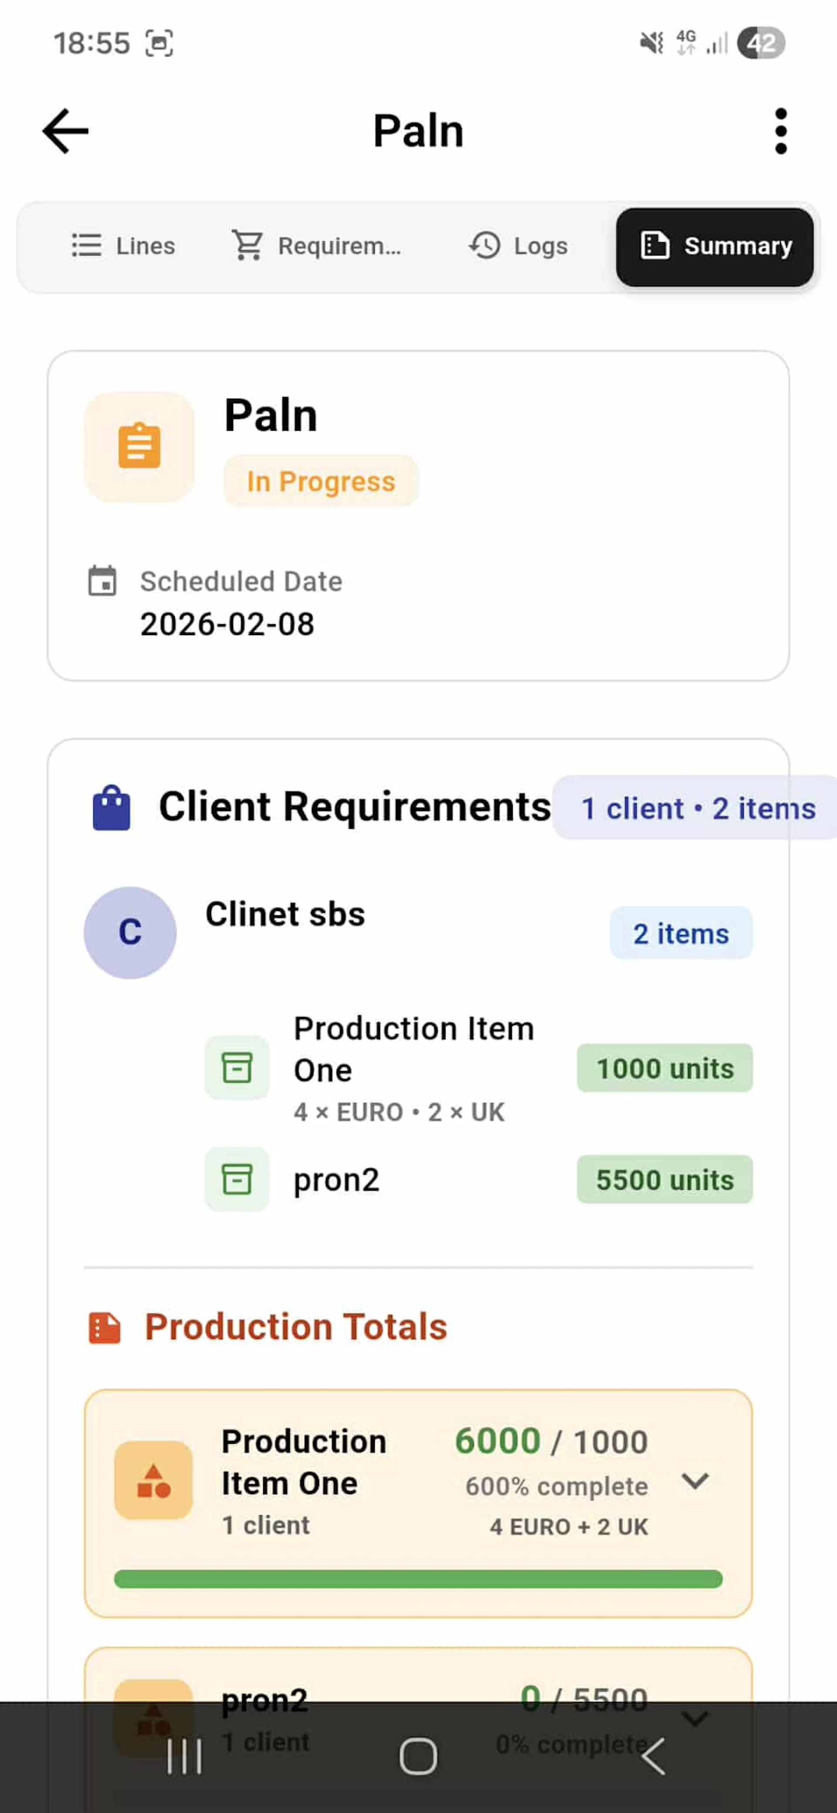Open the Requirements tab
Viewport: 837px width, 1813px height.
tap(317, 245)
